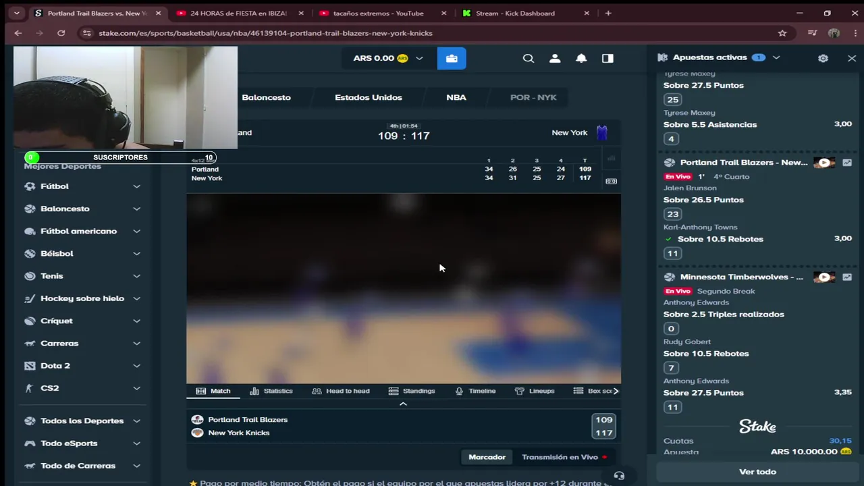
Task: View site information icon in address bar
Action: pyautogui.click(x=86, y=33)
